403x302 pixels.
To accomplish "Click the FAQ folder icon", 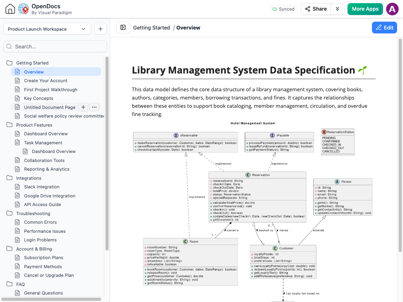I will coord(9,284).
